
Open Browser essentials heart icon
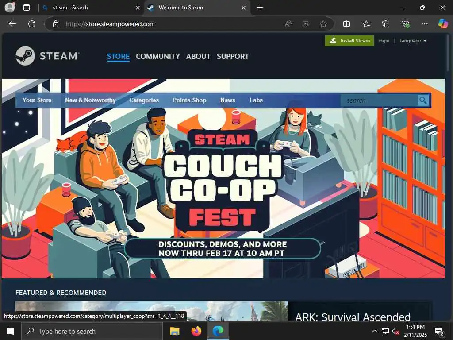(405, 24)
